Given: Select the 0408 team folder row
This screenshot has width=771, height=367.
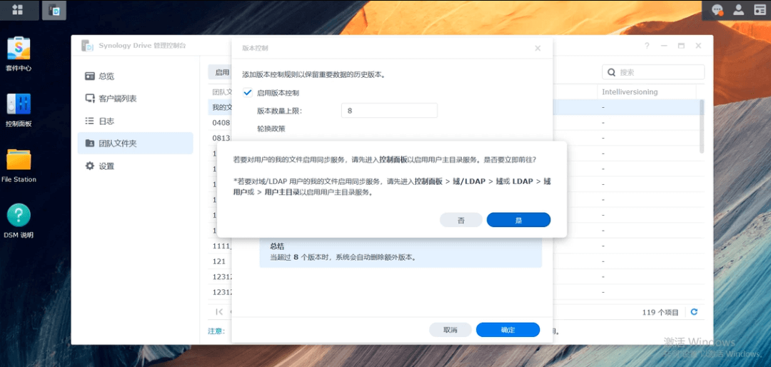Looking at the screenshot, I should point(220,123).
